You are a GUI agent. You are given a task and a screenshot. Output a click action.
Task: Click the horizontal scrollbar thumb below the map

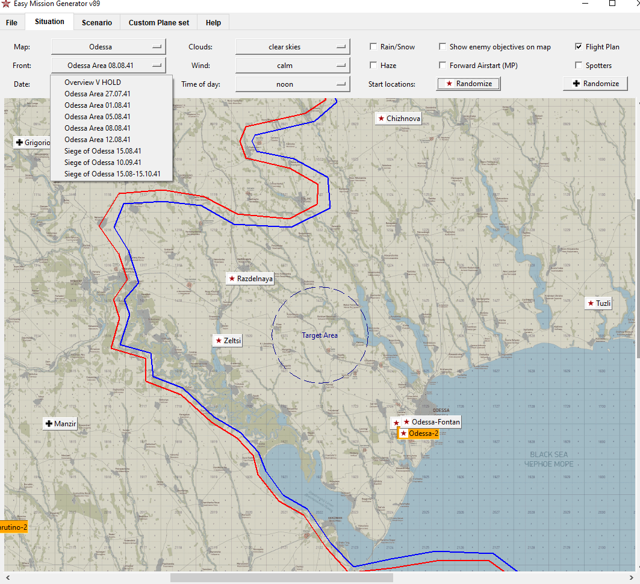tap(281, 578)
